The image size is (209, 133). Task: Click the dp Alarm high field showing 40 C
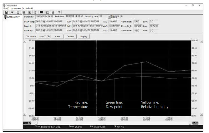click(x=138, y=31)
